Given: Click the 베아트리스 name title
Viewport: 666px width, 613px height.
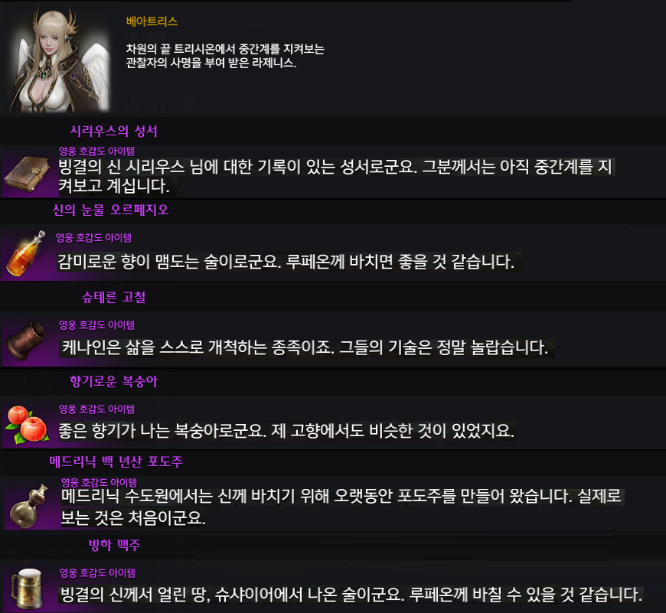Looking at the screenshot, I should point(152,21).
